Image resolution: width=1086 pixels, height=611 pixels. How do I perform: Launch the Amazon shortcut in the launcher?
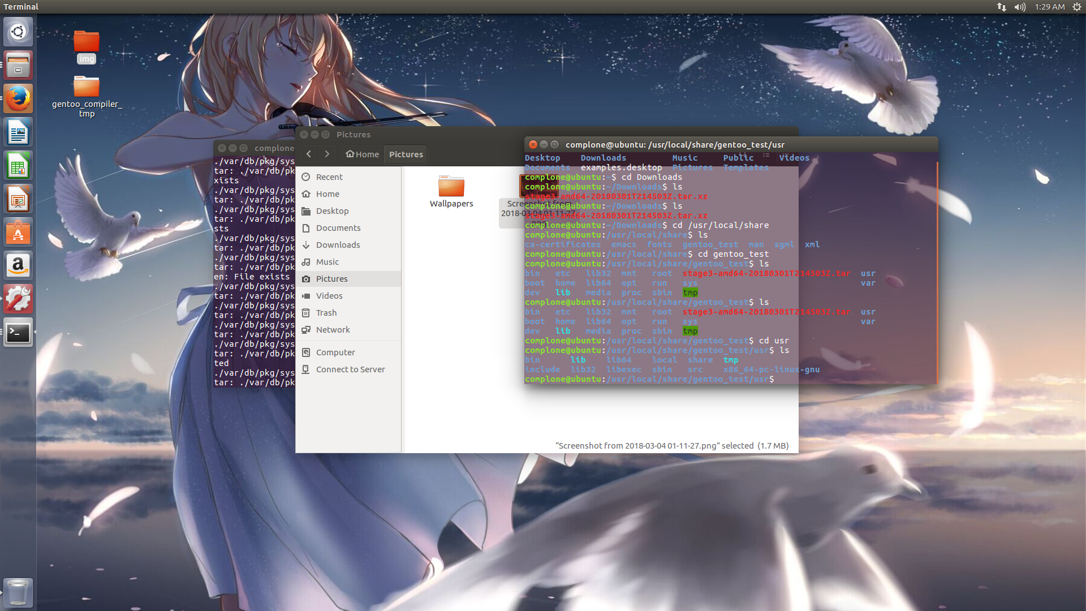tap(18, 265)
